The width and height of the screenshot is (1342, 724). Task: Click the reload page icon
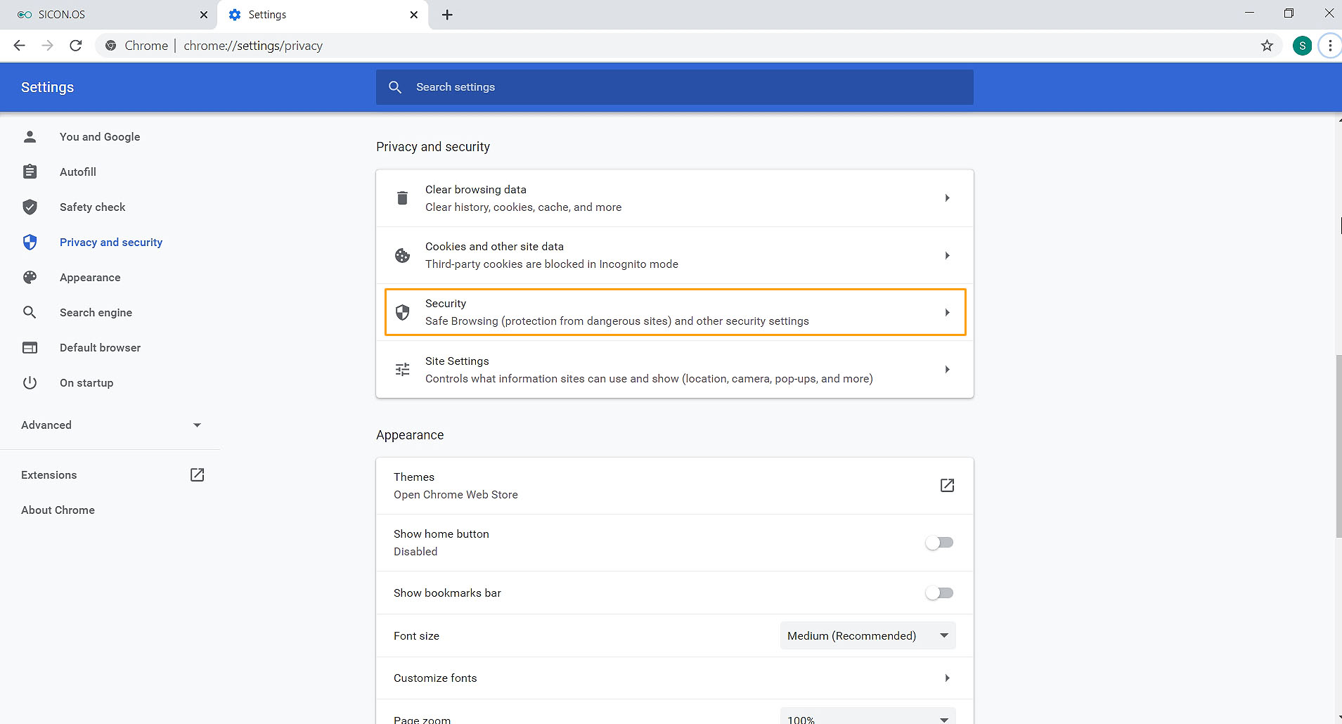(76, 46)
